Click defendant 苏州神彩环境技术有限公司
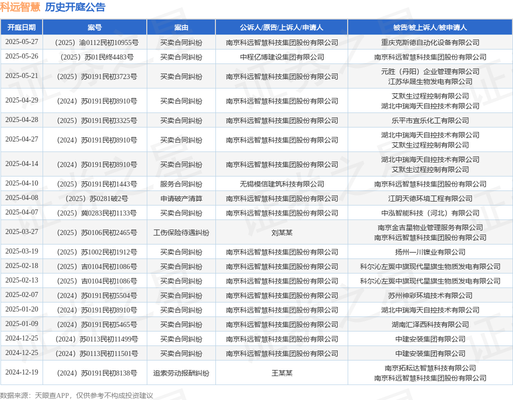The height and width of the screenshot is (400, 513). [x=430, y=295]
